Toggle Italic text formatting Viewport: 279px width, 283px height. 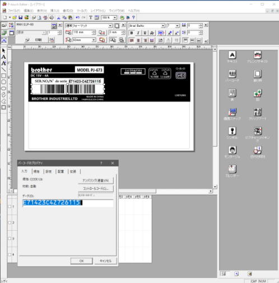[138, 33]
